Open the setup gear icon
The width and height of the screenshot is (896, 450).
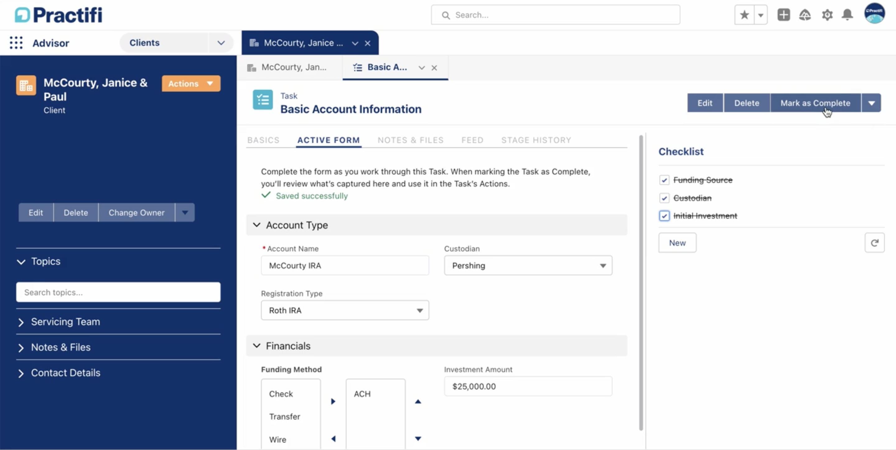827,15
